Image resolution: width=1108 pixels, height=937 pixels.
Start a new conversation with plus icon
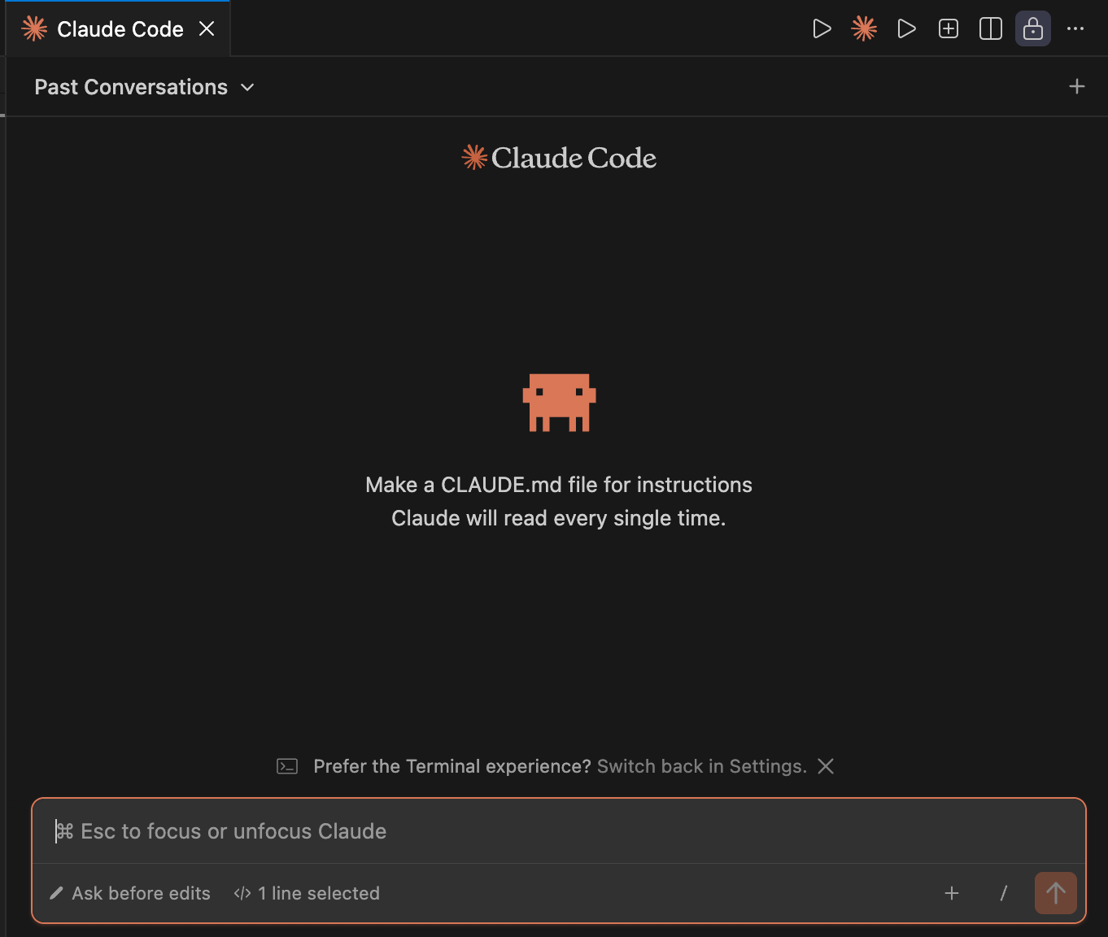click(x=1077, y=86)
